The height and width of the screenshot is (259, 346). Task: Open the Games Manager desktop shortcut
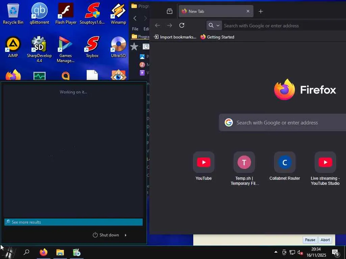[x=66, y=49]
